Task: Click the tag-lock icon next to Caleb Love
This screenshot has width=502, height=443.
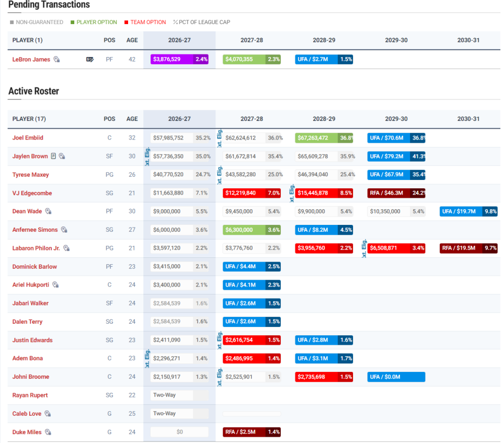Action: (48, 414)
